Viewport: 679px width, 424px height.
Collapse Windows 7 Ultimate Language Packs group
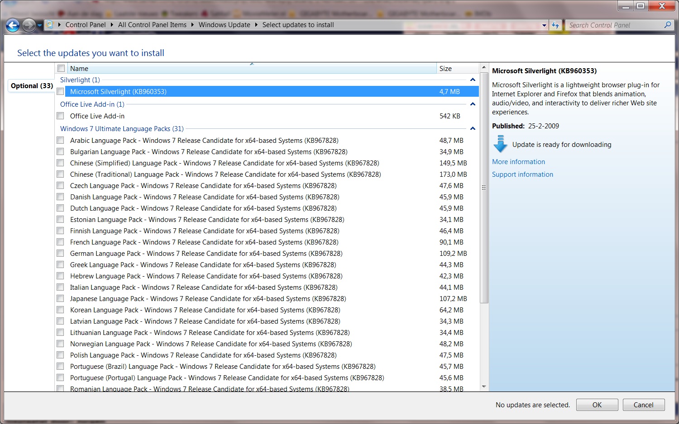(x=473, y=128)
